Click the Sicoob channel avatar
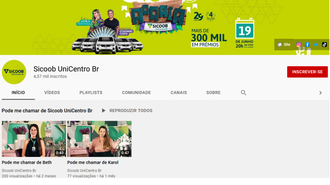Viewport: 330px width, 185px height. [14, 72]
